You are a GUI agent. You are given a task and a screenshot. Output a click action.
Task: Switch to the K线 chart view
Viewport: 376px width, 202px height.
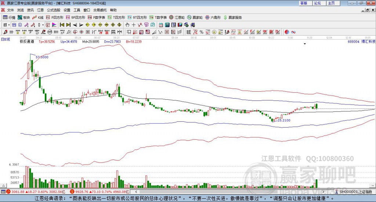38,18
